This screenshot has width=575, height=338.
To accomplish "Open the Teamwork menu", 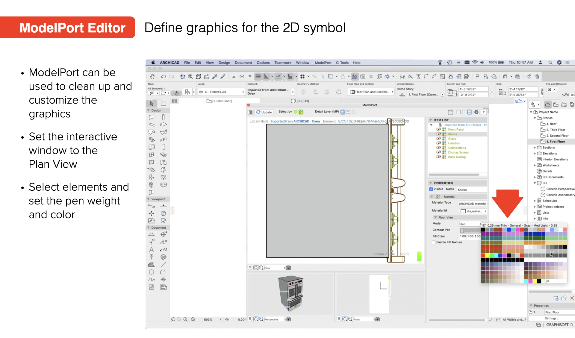I will (283, 63).
